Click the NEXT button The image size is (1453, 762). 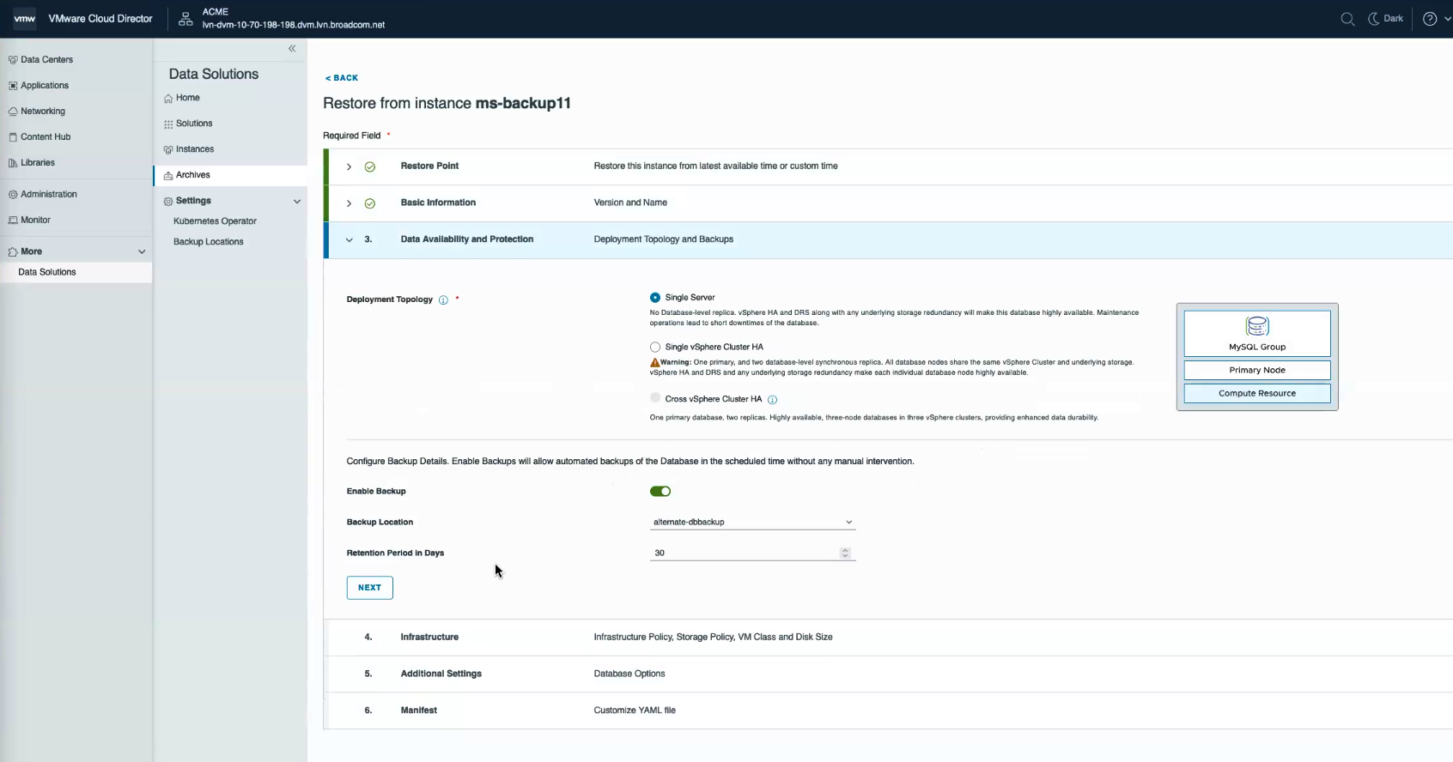(369, 588)
